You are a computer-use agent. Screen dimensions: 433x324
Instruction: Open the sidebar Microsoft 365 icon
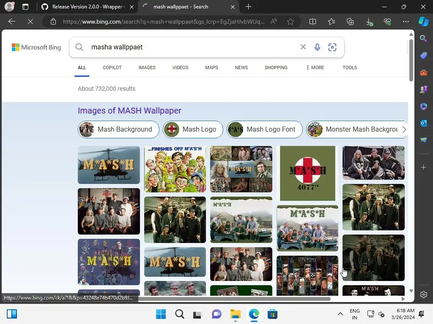coord(423,106)
